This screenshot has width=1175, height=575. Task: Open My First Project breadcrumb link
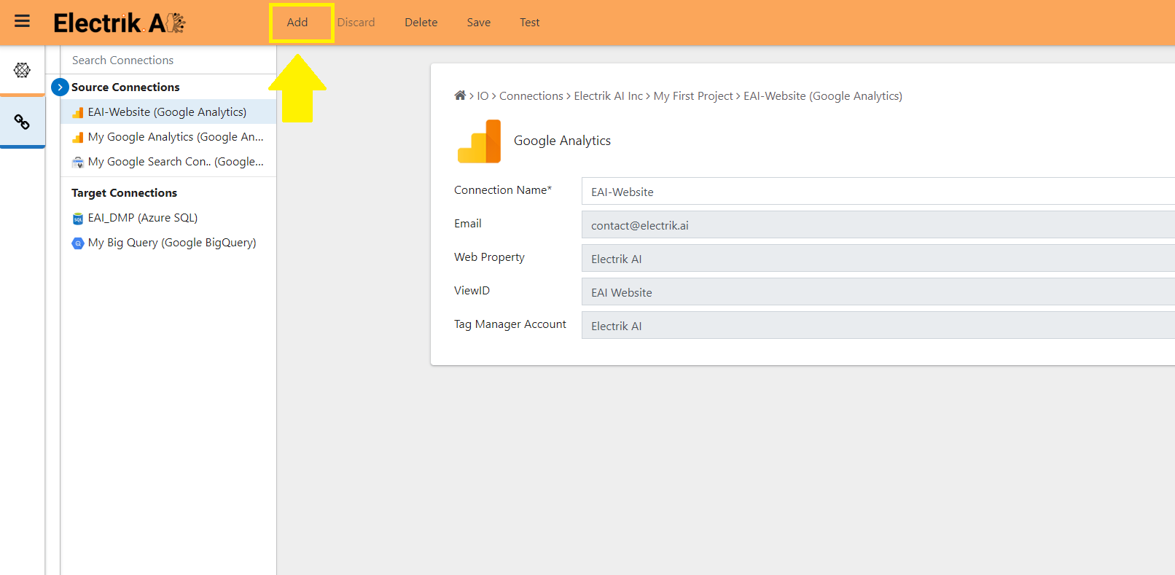click(692, 96)
